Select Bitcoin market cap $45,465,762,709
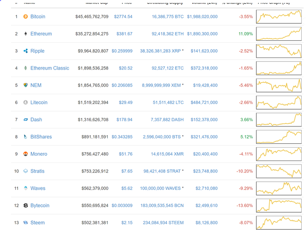Viewport: 306px width, 230px height. (x=92, y=17)
